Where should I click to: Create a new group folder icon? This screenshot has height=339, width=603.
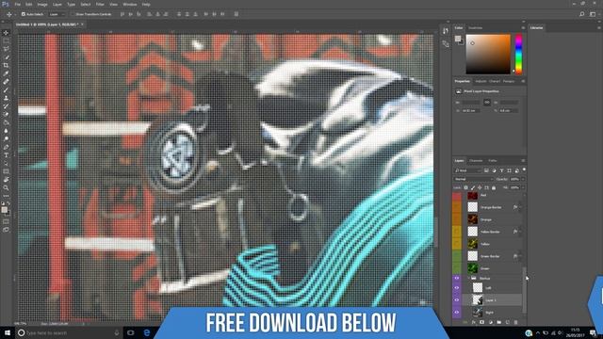tap(498, 322)
